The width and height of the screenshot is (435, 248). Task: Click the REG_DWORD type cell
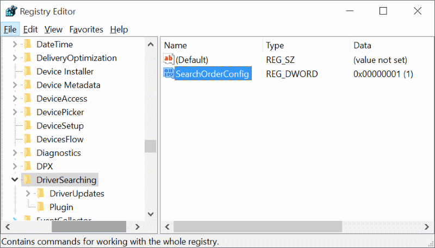click(292, 74)
